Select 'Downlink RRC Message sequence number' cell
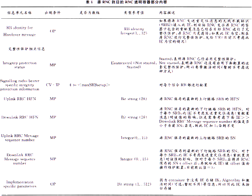Viewport: 252px width, 196px height. tap(20, 159)
